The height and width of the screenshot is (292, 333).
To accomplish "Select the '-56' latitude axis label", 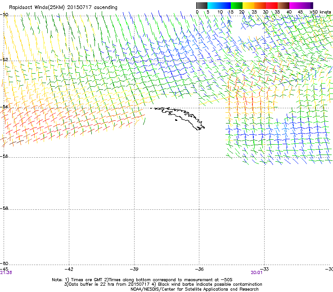I will tap(4, 156).
